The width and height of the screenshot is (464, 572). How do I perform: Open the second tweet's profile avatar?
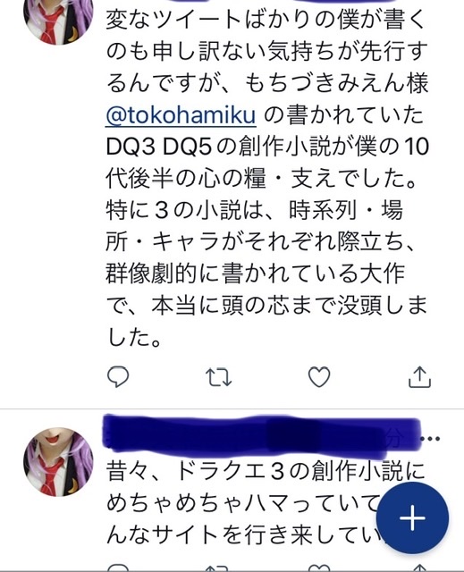click(58, 462)
